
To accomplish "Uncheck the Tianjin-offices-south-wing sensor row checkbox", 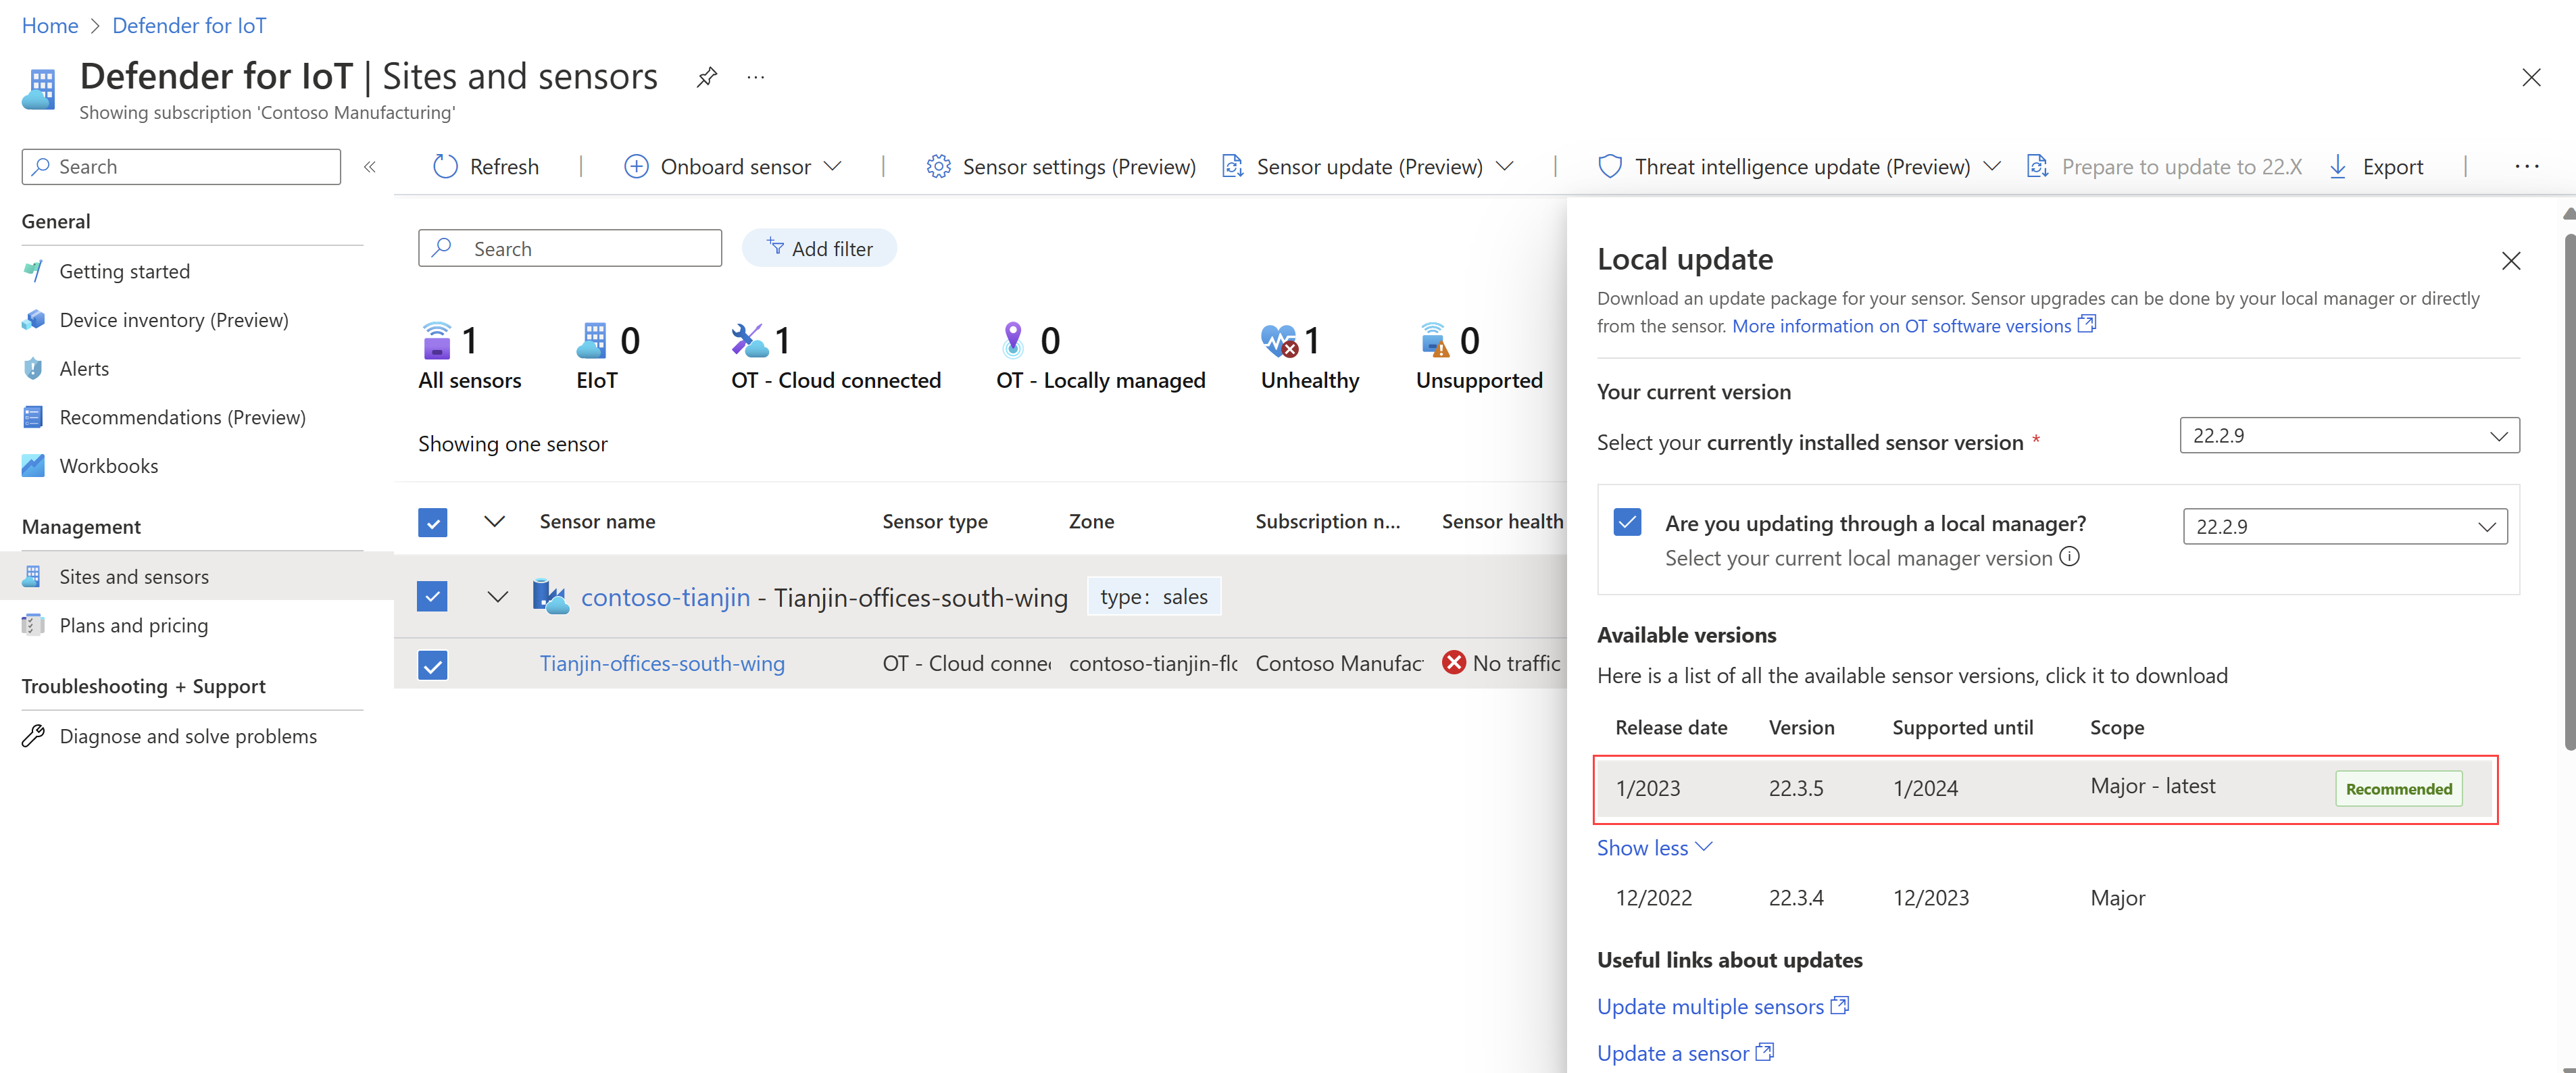I will pyautogui.click(x=432, y=664).
